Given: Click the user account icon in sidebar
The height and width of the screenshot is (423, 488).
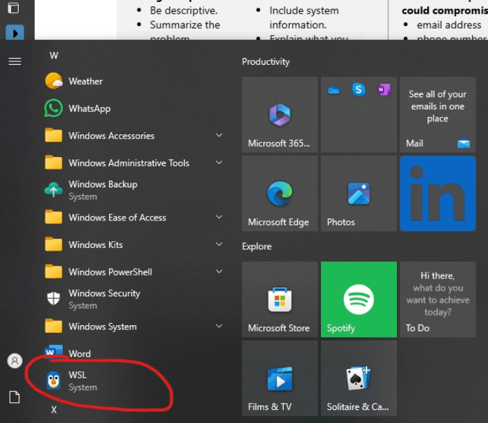Looking at the screenshot, I should [x=14, y=361].
